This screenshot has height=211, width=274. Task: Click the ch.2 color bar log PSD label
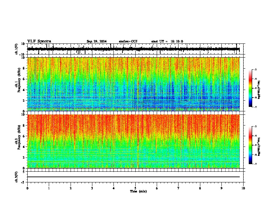(x=259, y=147)
